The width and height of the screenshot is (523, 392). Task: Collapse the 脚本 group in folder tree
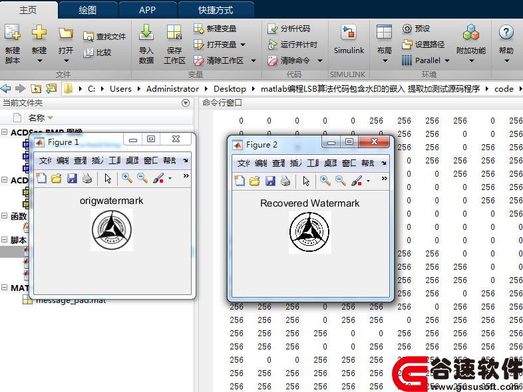click(5, 239)
